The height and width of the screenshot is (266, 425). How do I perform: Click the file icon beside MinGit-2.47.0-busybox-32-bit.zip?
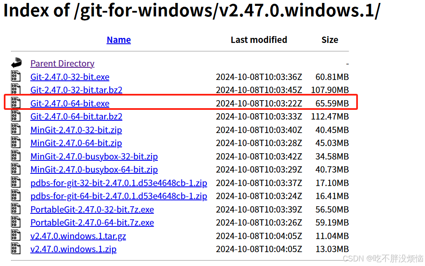coord(16,155)
